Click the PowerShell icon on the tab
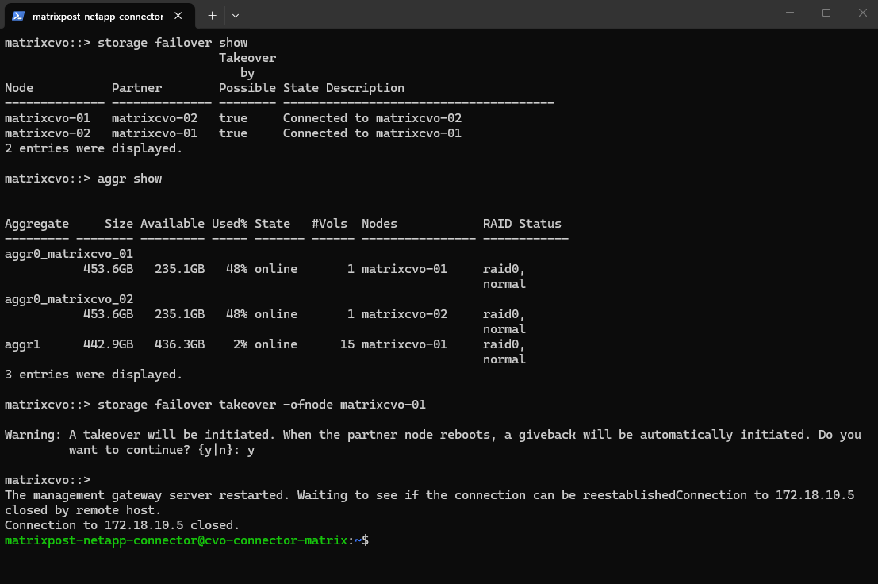 [x=18, y=15]
